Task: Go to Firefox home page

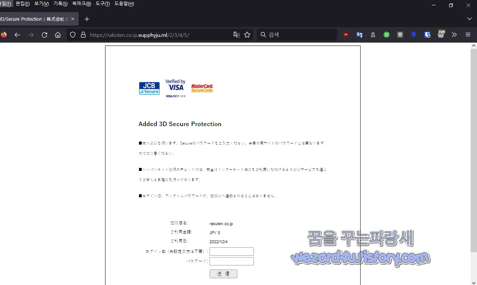Action: 58,35
